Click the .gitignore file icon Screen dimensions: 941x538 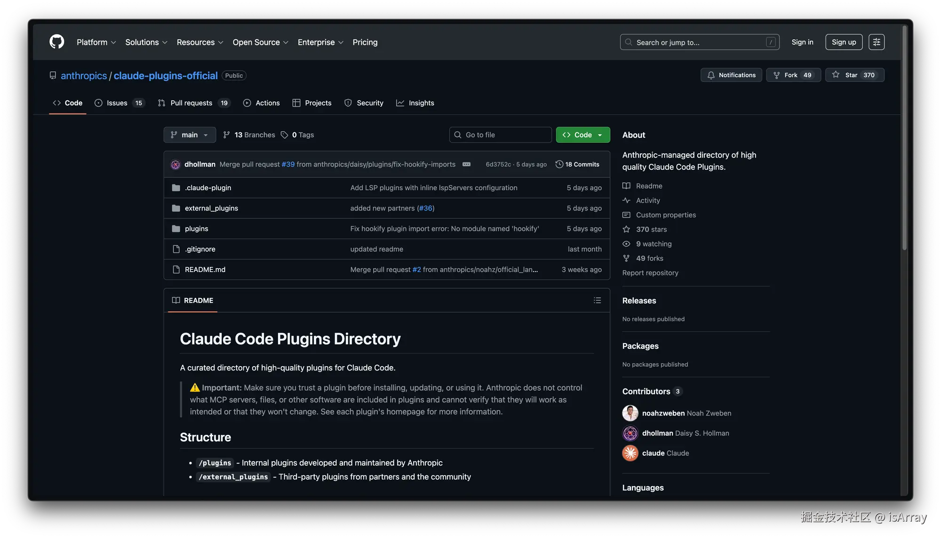point(176,249)
